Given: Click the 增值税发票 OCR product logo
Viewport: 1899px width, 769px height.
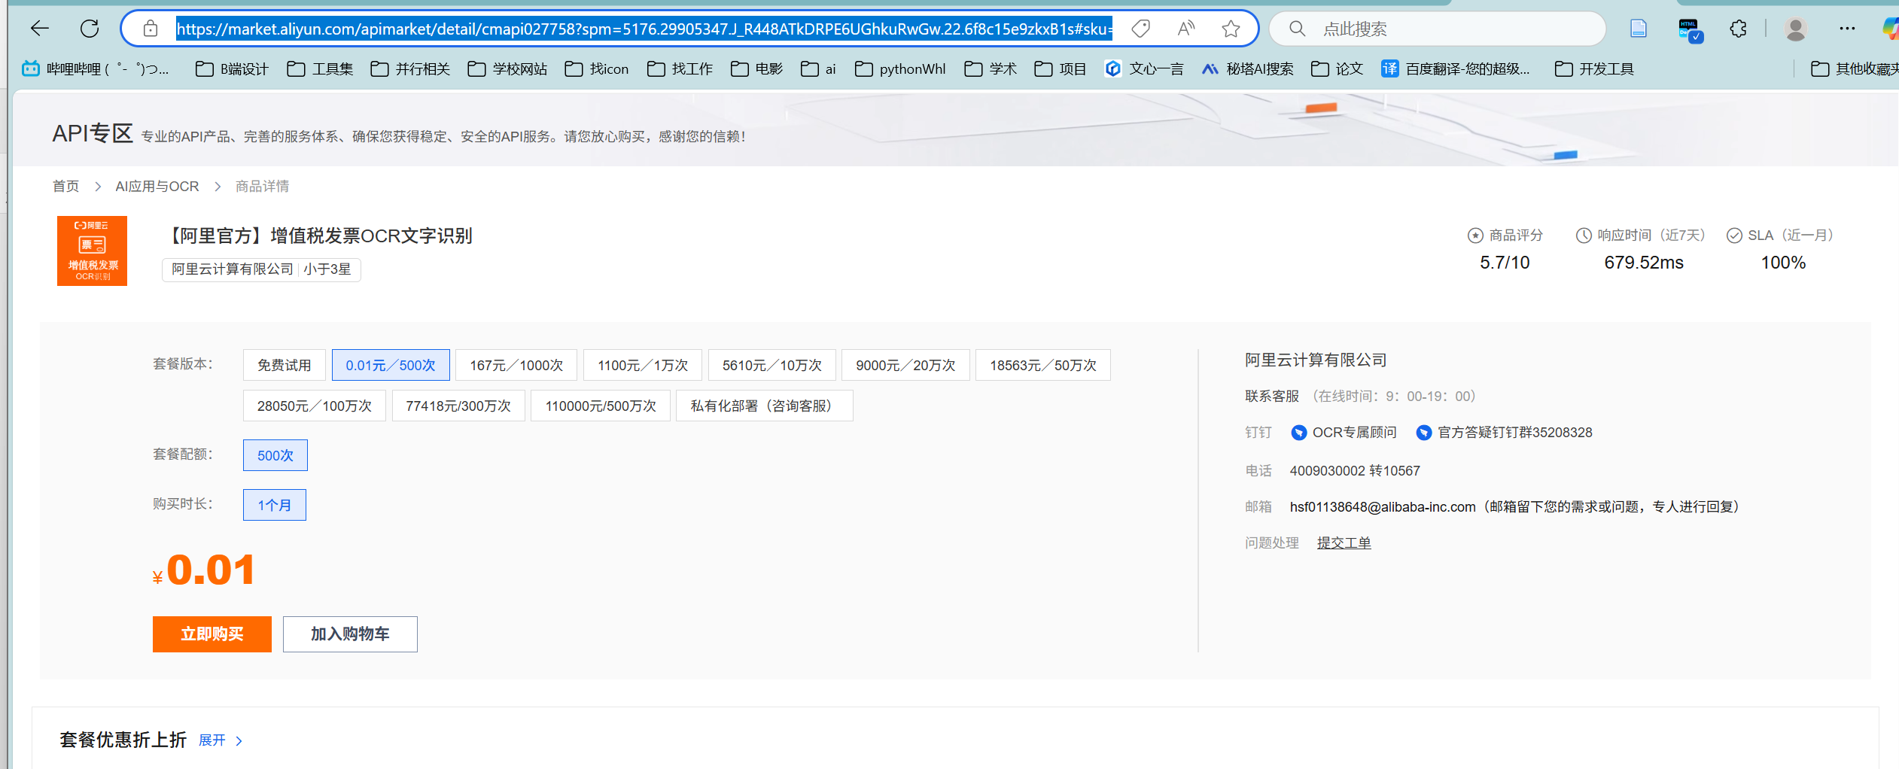Looking at the screenshot, I should click(x=92, y=251).
